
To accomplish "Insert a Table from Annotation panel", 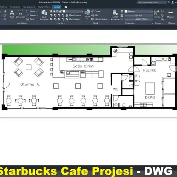I will [31, 19].
